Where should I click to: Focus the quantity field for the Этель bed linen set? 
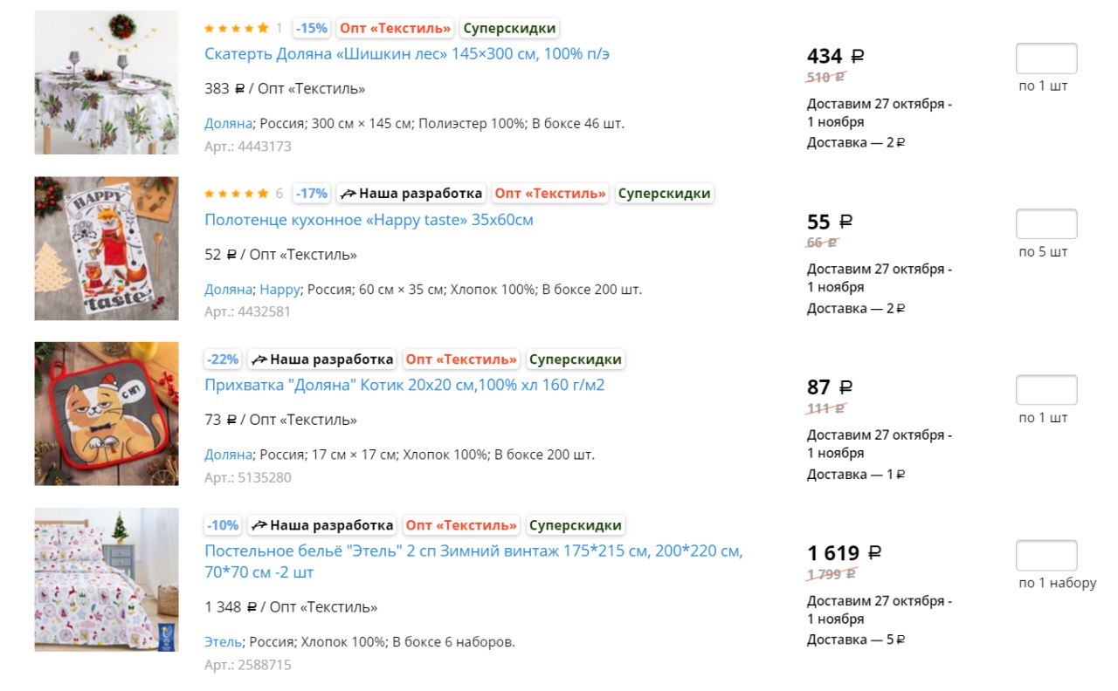tap(1046, 556)
